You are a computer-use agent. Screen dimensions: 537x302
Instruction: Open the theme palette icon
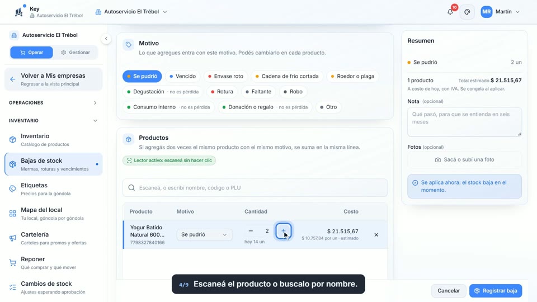[467, 12]
